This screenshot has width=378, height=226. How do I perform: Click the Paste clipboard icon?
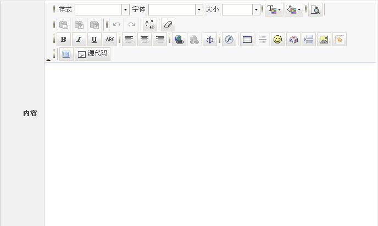64,25
